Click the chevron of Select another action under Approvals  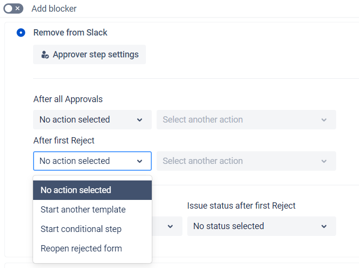[324, 120]
